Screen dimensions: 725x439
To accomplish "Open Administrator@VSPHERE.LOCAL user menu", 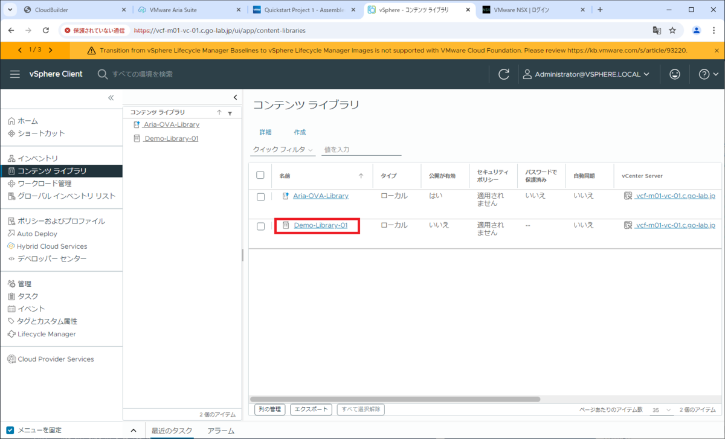I will [x=586, y=74].
